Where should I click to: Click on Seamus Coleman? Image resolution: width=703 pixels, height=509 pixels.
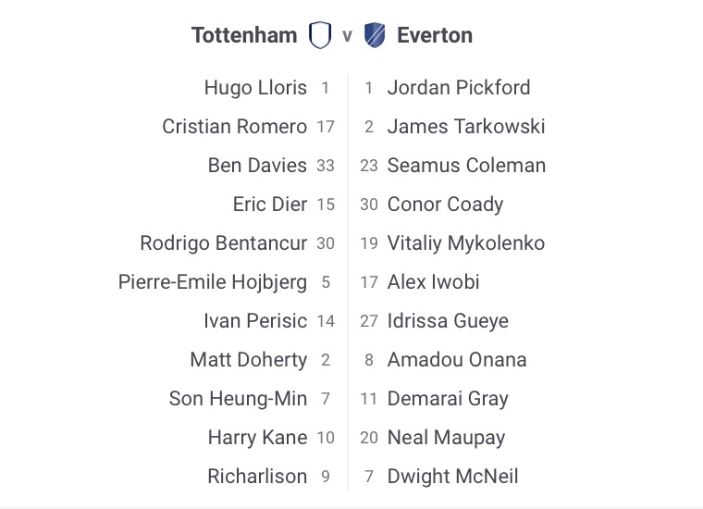[466, 166]
